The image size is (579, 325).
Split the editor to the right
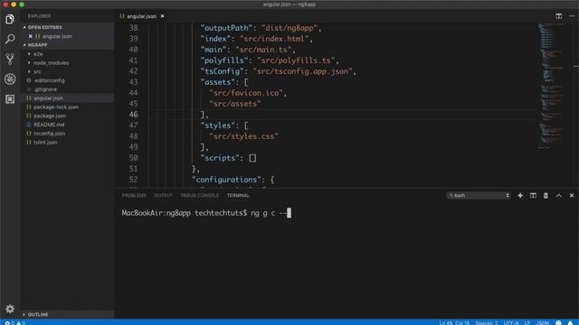[x=559, y=16]
